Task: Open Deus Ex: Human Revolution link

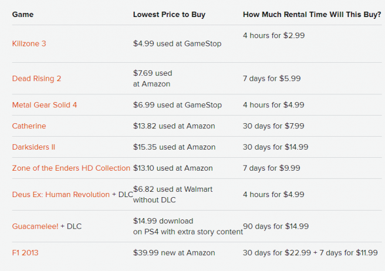Action: coord(60,195)
